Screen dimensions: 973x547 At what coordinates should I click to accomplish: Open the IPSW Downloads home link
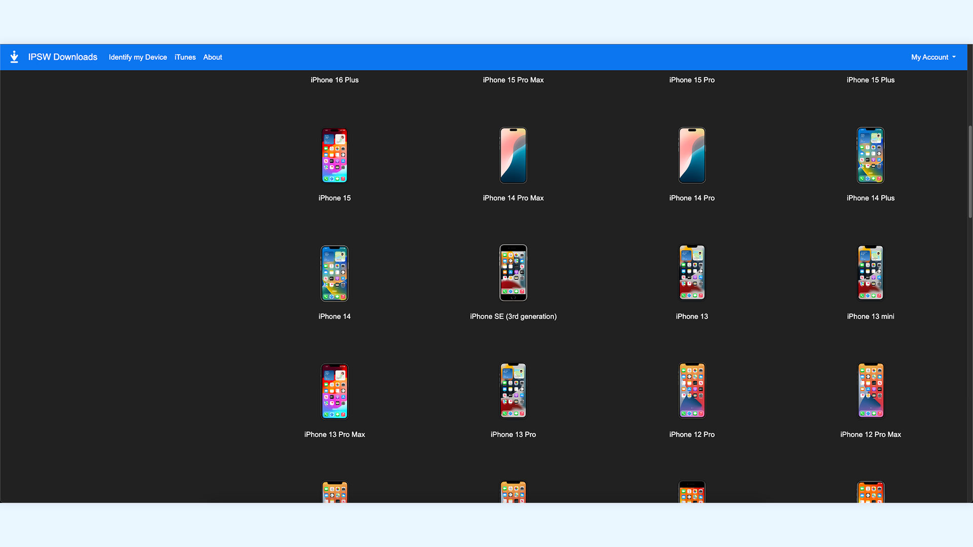pyautogui.click(x=62, y=57)
